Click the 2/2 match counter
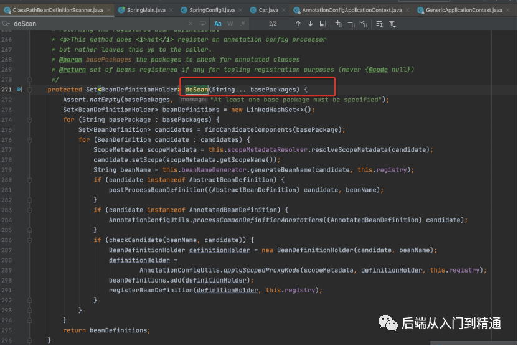The height and width of the screenshot is (346, 518). point(273,24)
